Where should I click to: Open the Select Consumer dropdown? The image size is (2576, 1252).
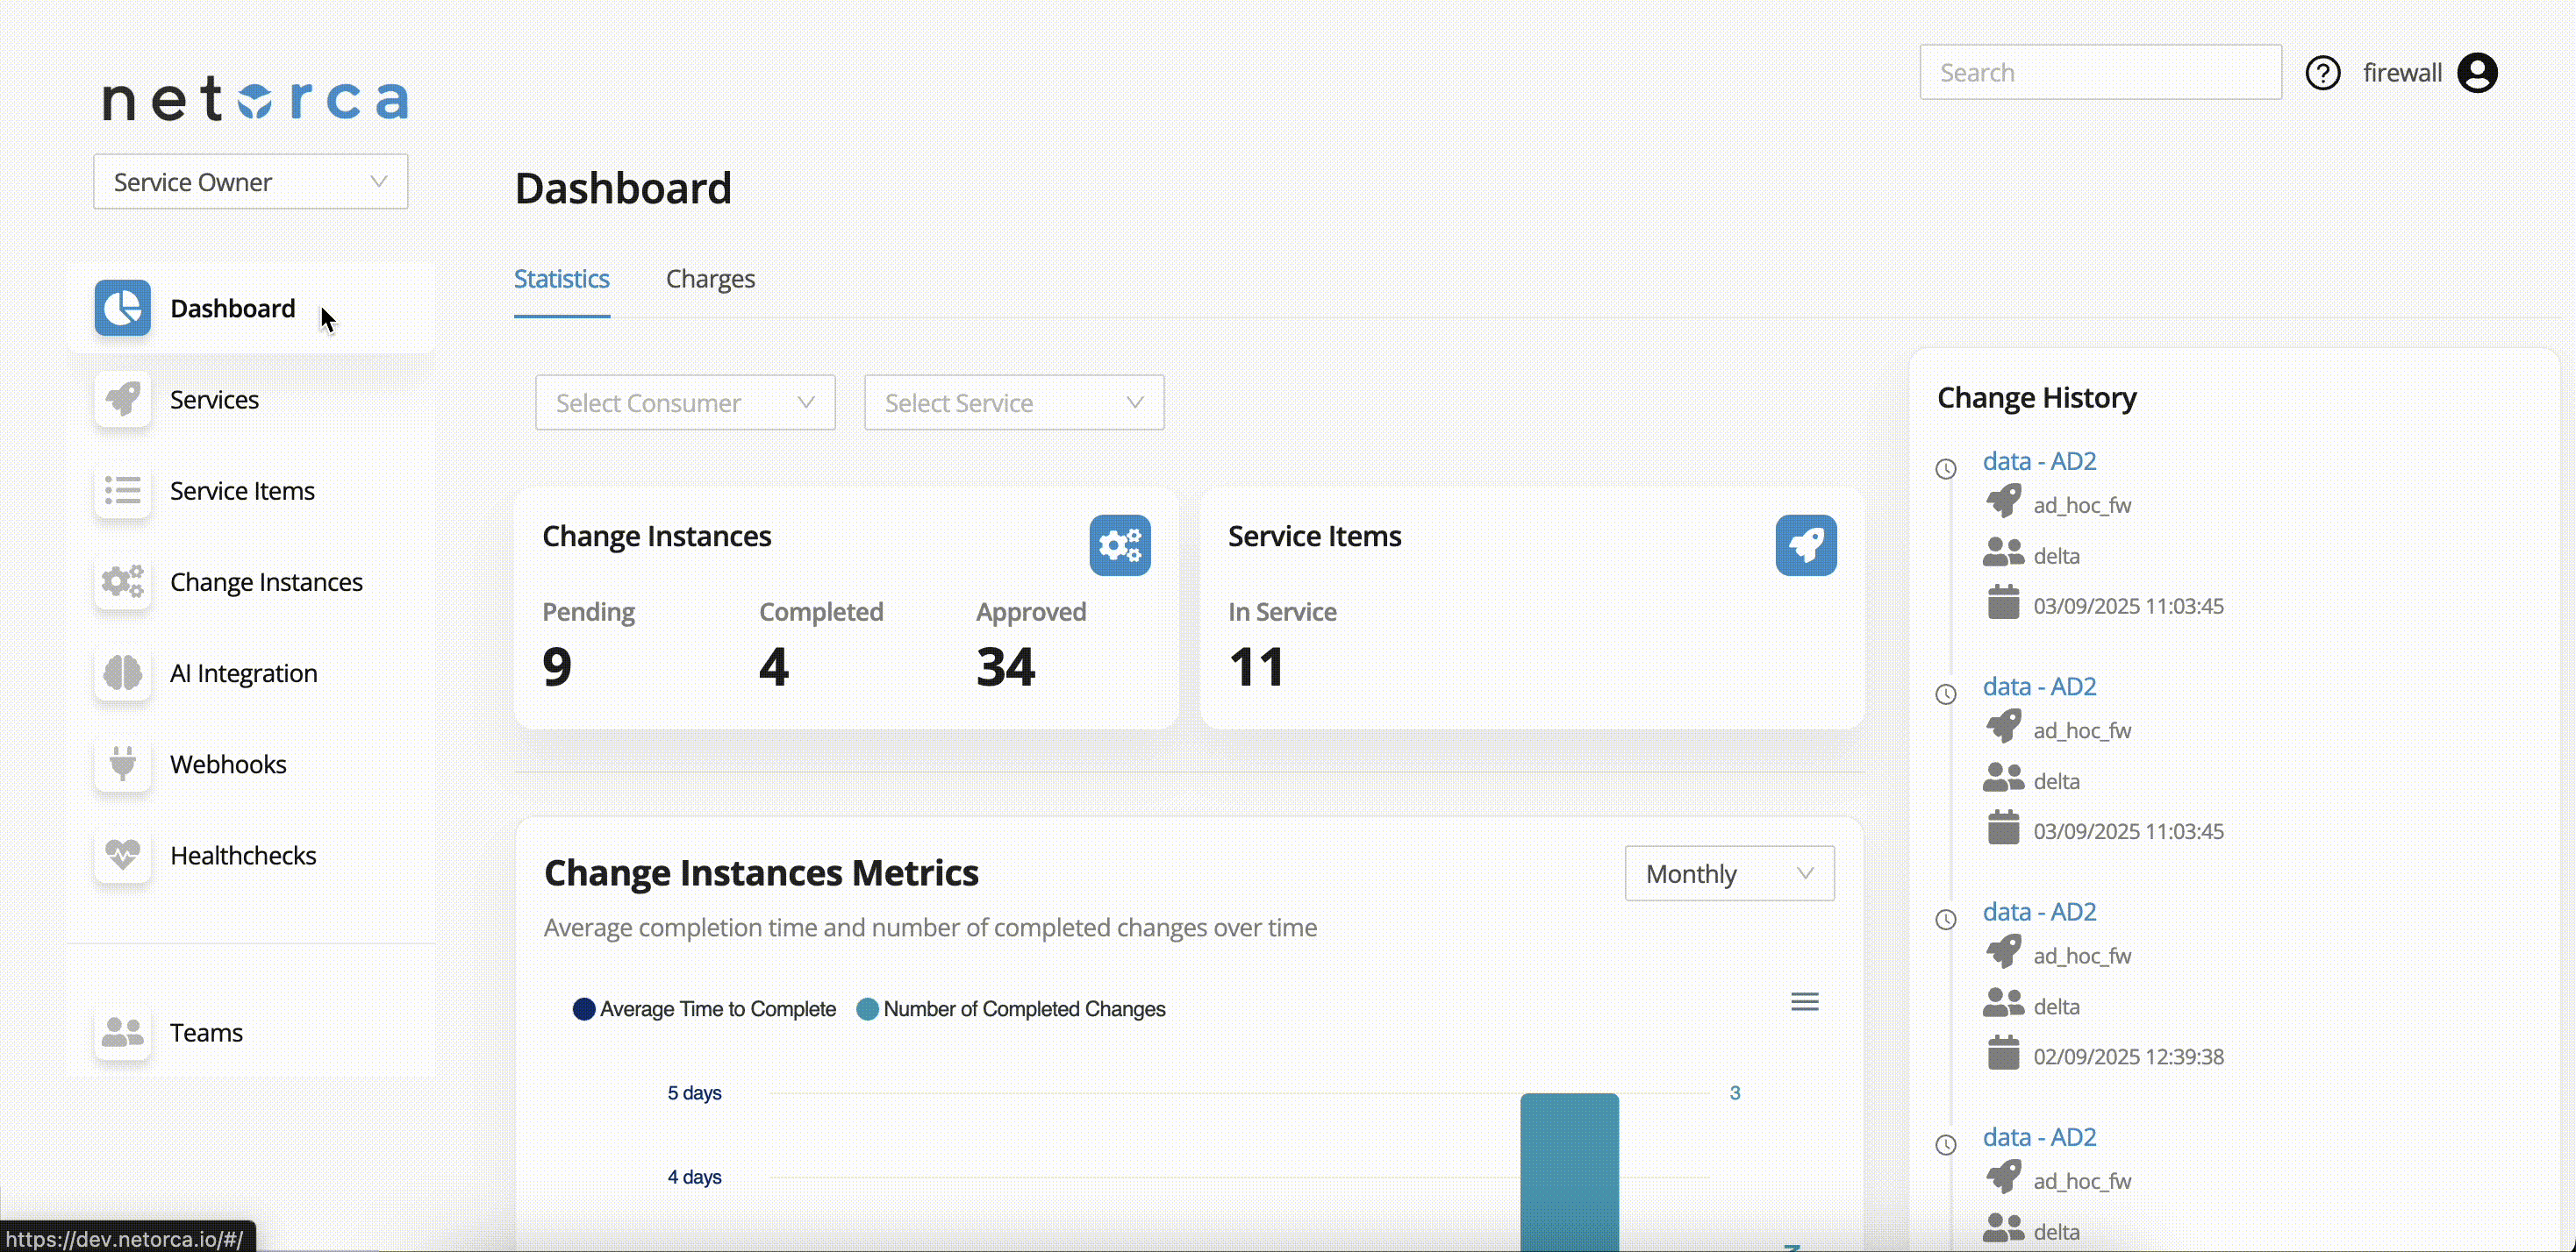point(684,402)
